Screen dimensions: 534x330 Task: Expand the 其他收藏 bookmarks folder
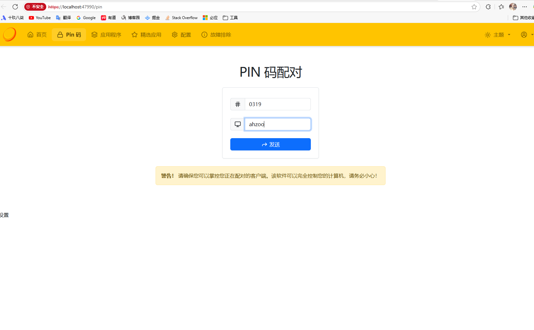pos(523,18)
